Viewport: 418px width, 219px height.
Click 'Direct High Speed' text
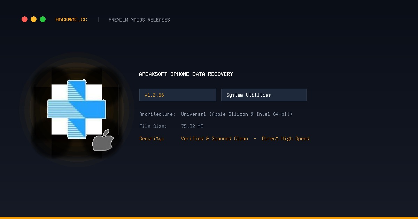[286, 138]
